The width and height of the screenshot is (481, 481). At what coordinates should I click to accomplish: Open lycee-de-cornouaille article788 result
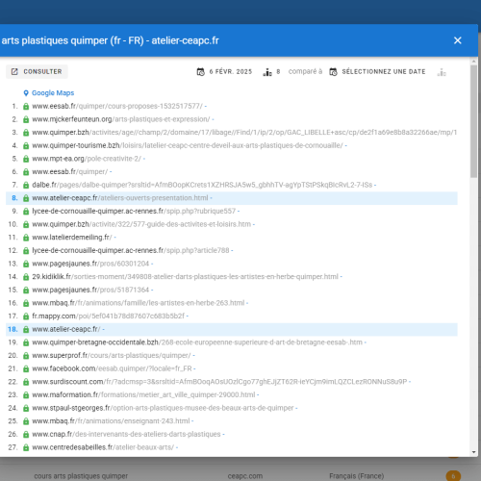pyautogui.click(x=131, y=250)
